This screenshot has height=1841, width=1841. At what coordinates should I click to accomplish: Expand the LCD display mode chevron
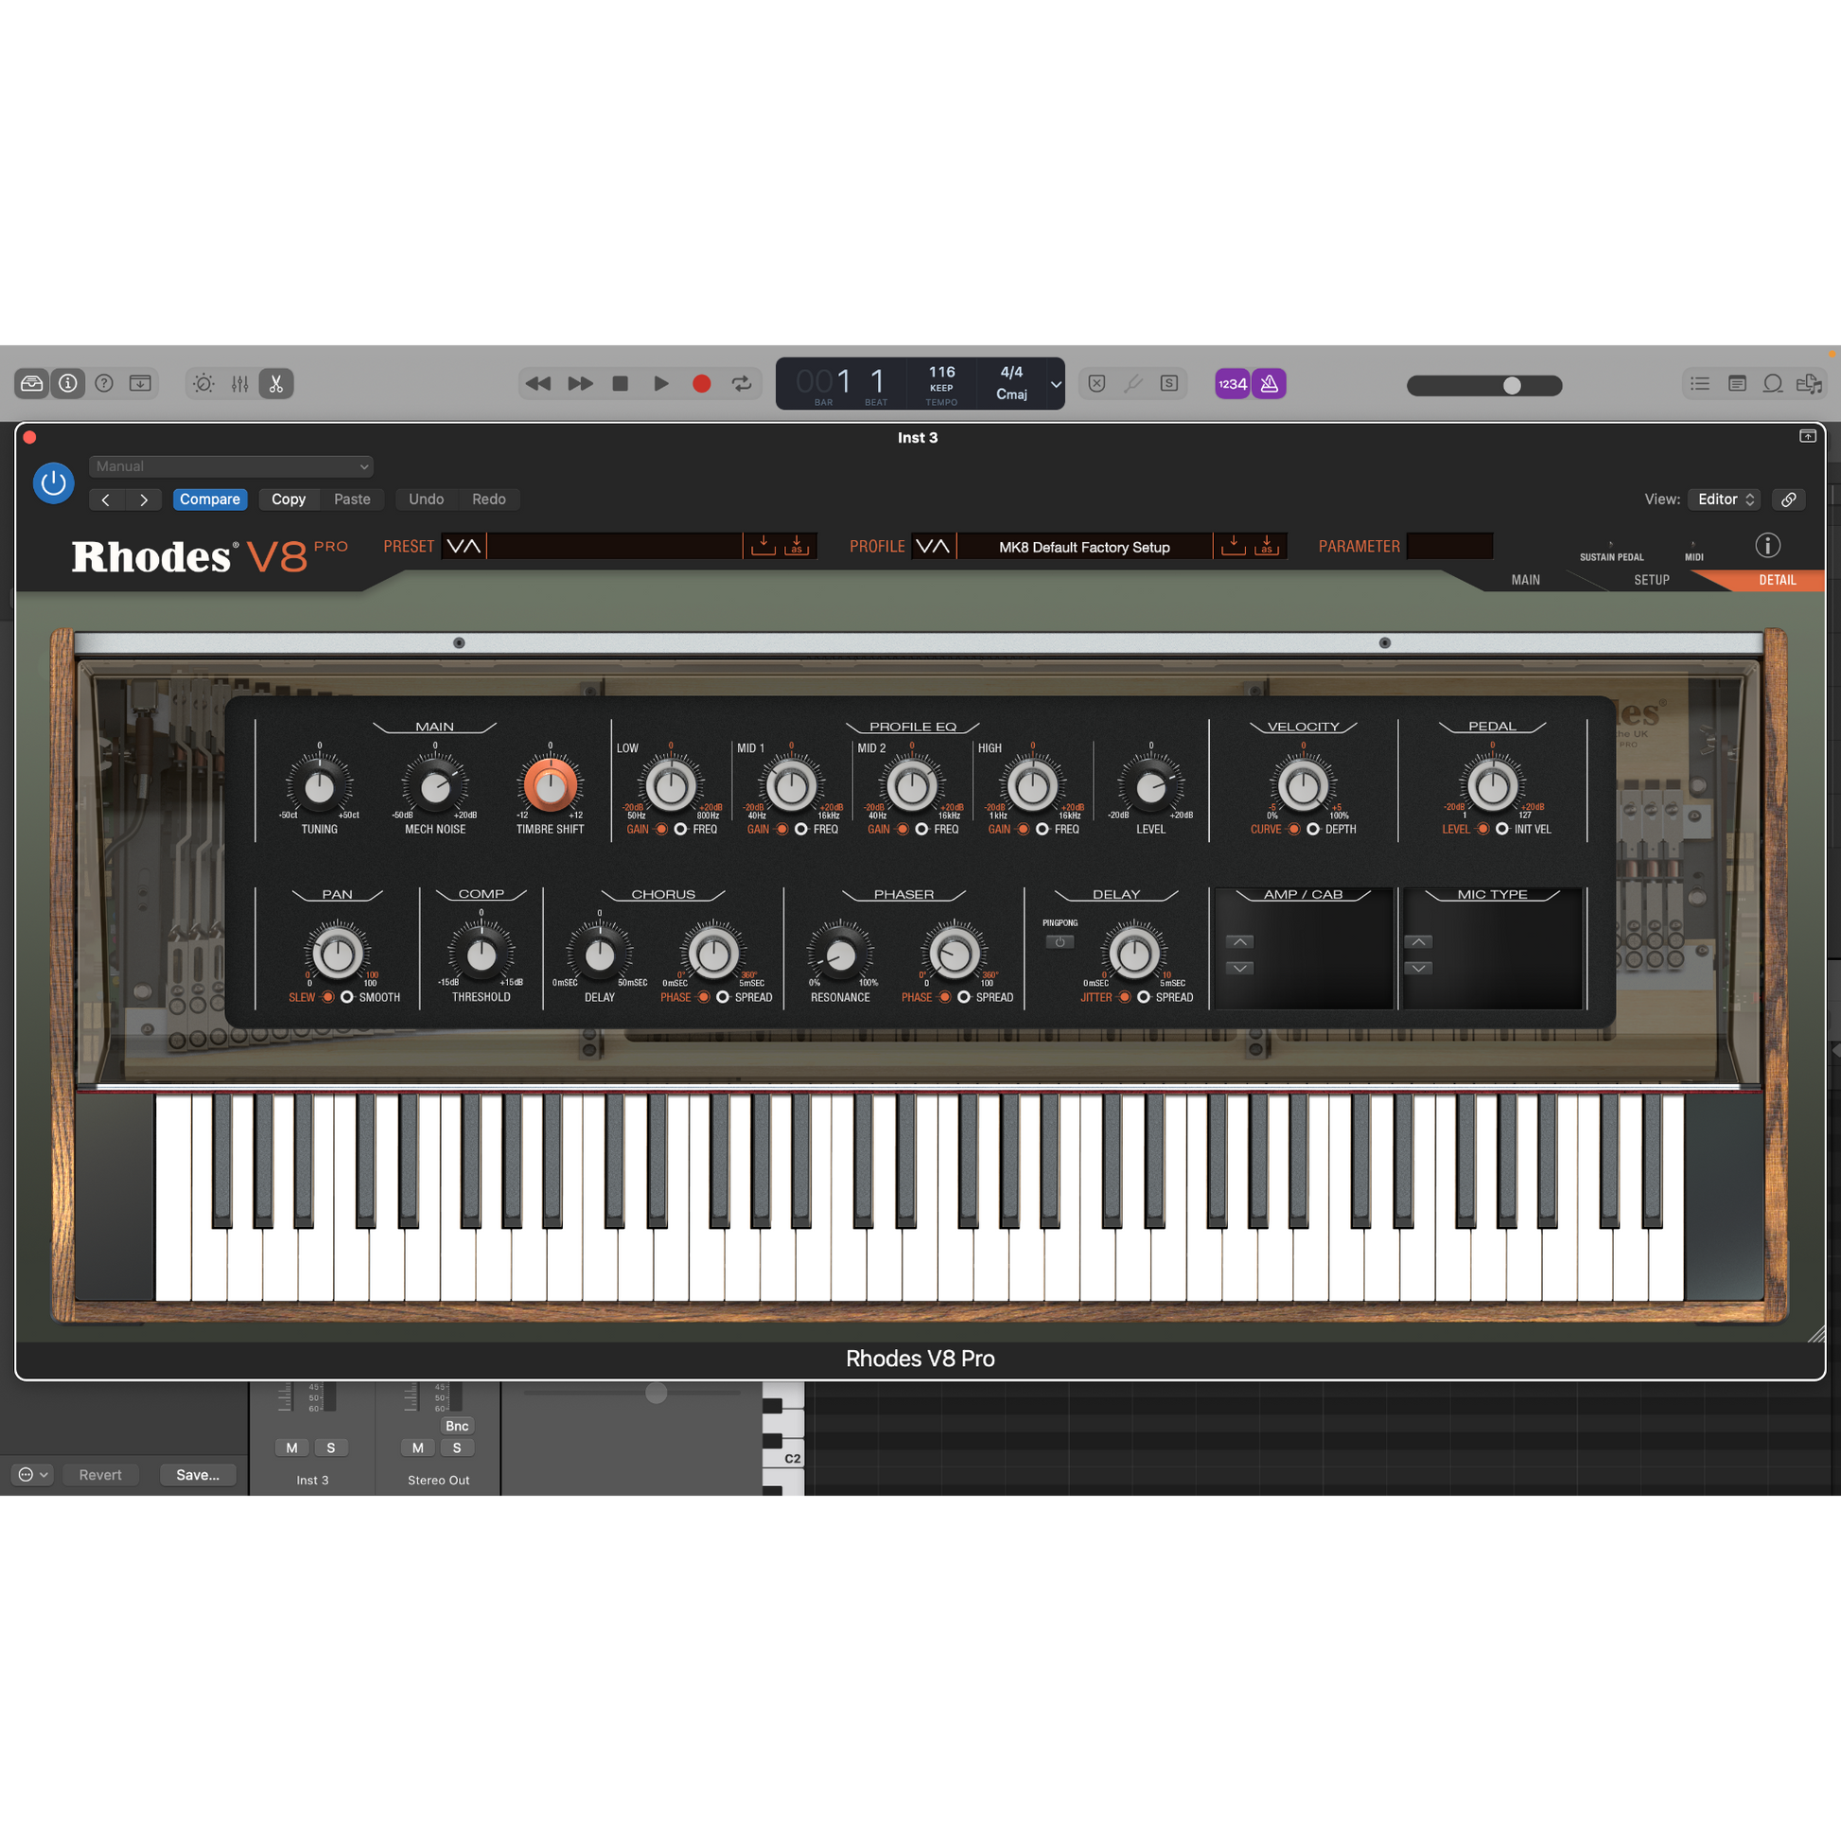click(x=1056, y=384)
